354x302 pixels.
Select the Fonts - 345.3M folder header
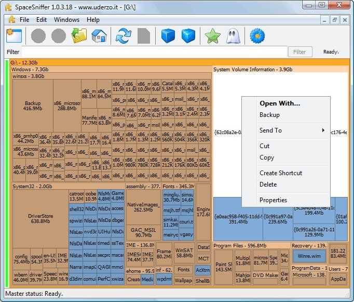tap(178, 187)
